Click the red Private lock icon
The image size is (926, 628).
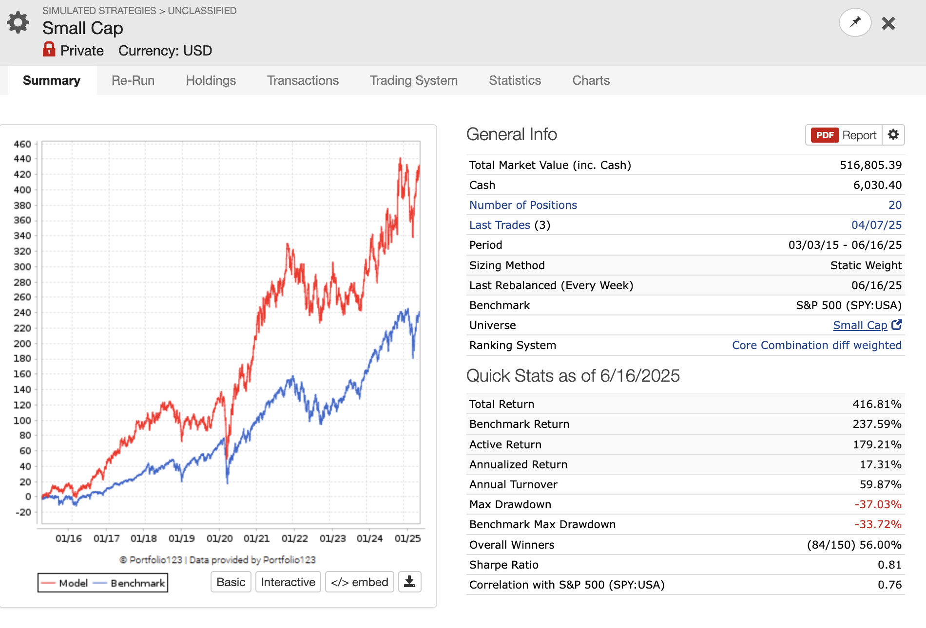tap(49, 49)
